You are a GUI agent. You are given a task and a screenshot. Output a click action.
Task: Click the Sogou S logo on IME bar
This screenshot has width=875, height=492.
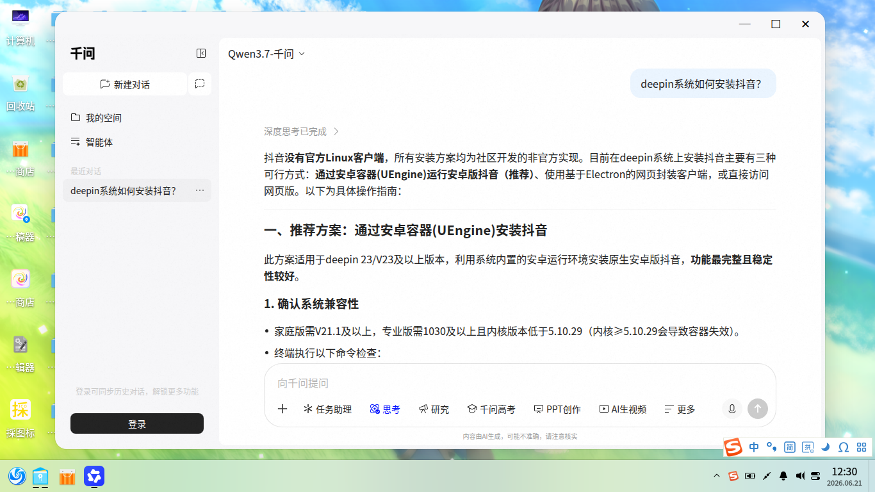pos(733,447)
